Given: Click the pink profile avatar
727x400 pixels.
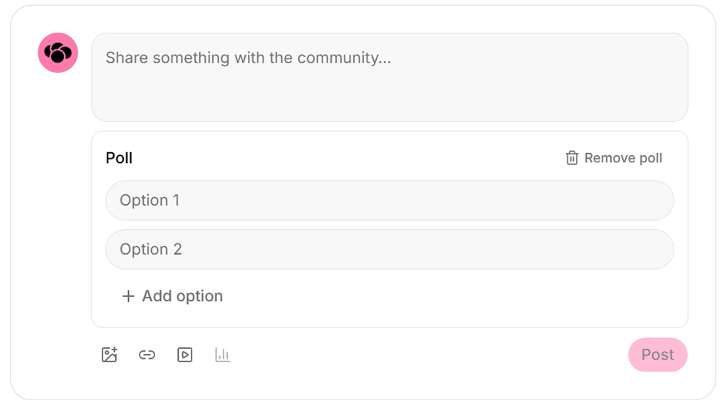Looking at the screenshot, I should 58,53.
